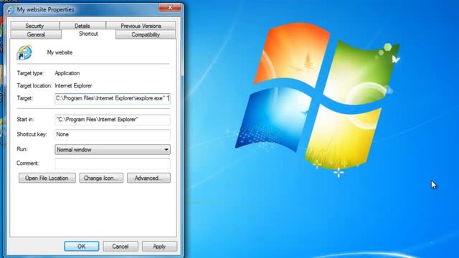Click the Apply button
The image size is (459, 258).
pos(159,247)
